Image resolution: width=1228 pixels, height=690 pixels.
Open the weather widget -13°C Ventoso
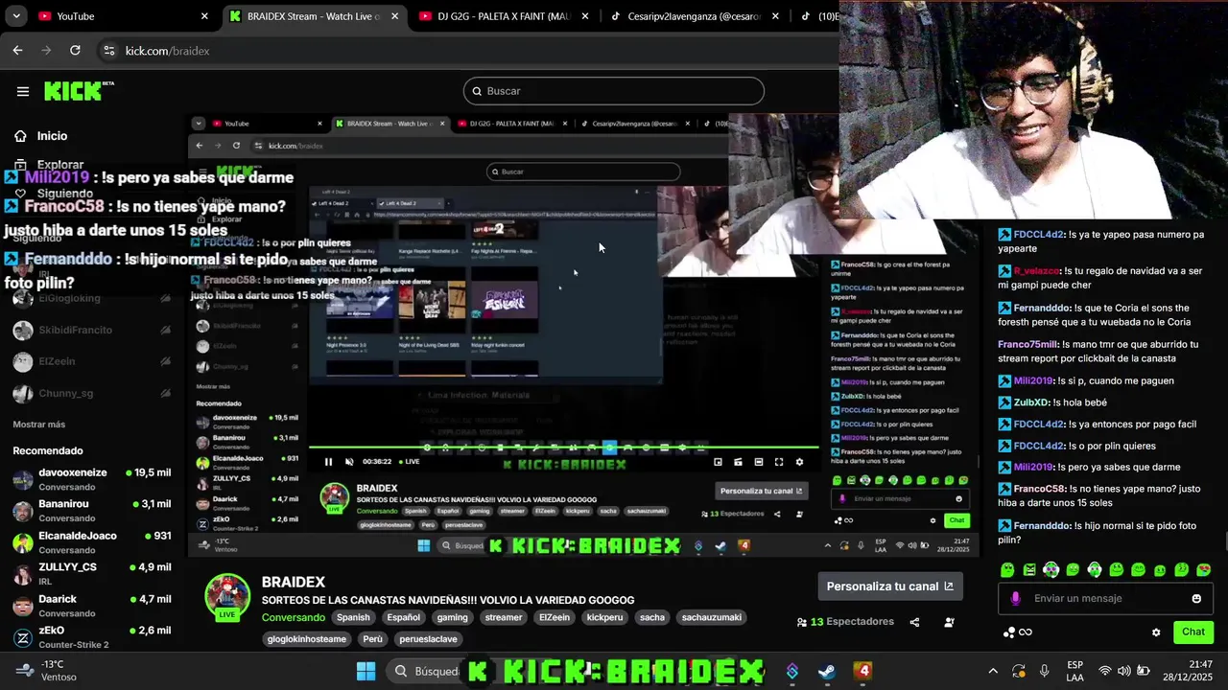(x=43, y=671)
